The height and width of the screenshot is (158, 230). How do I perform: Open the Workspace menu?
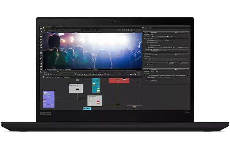click(x=48, y=26)
